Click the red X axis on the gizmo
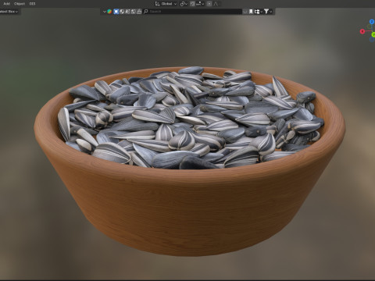The width and height of the screenshot is (375, 281). tap(362, 31)
